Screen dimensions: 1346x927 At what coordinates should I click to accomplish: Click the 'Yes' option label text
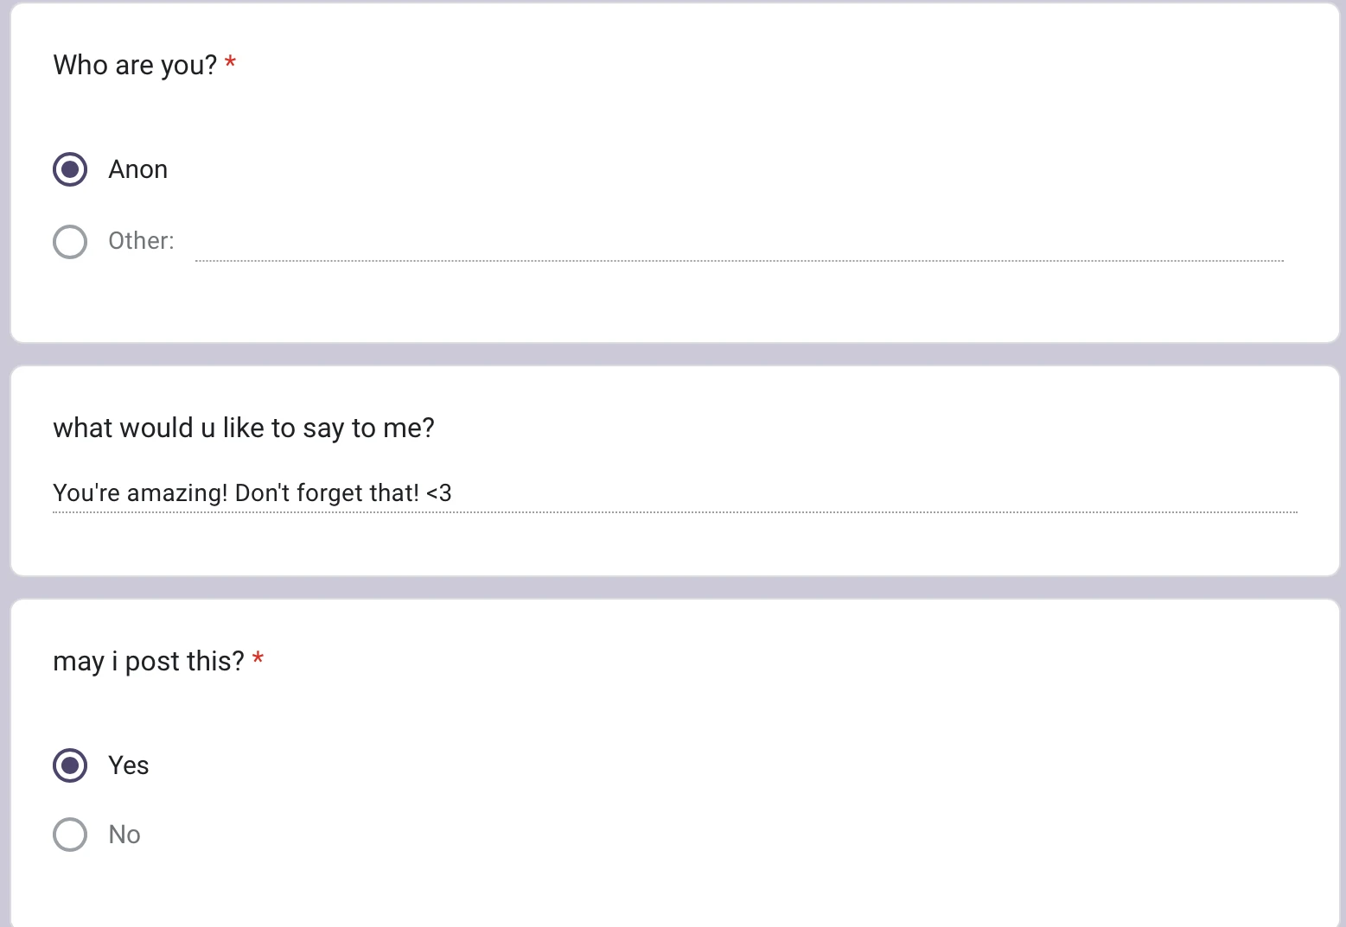pos(128,765)
